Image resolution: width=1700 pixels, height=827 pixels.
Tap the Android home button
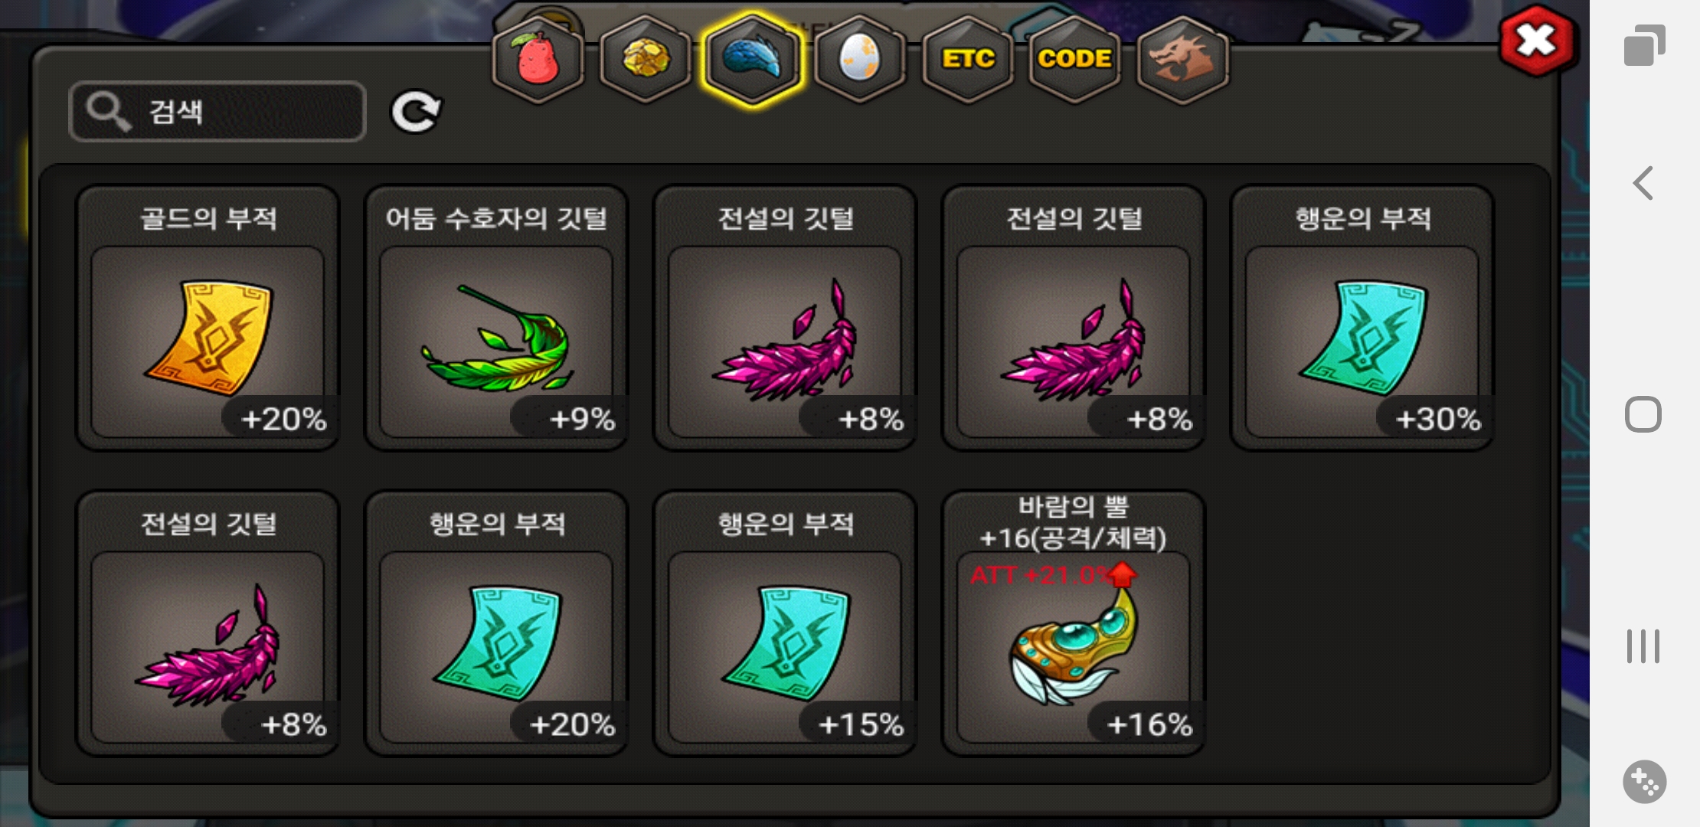tap(1643, 415)
